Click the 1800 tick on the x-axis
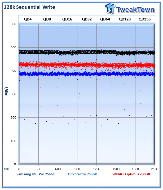Image resolution: width=163 pixels, height=190 pixels. 135,169
